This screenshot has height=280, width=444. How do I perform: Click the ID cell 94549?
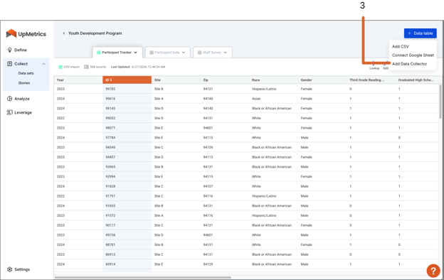tap(127, 147)
